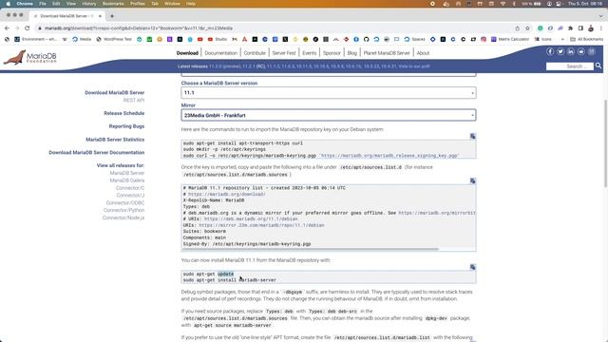Open Chrome's Bookmarks menu
This screenshot has height=342, width=608.
(113, 4)
